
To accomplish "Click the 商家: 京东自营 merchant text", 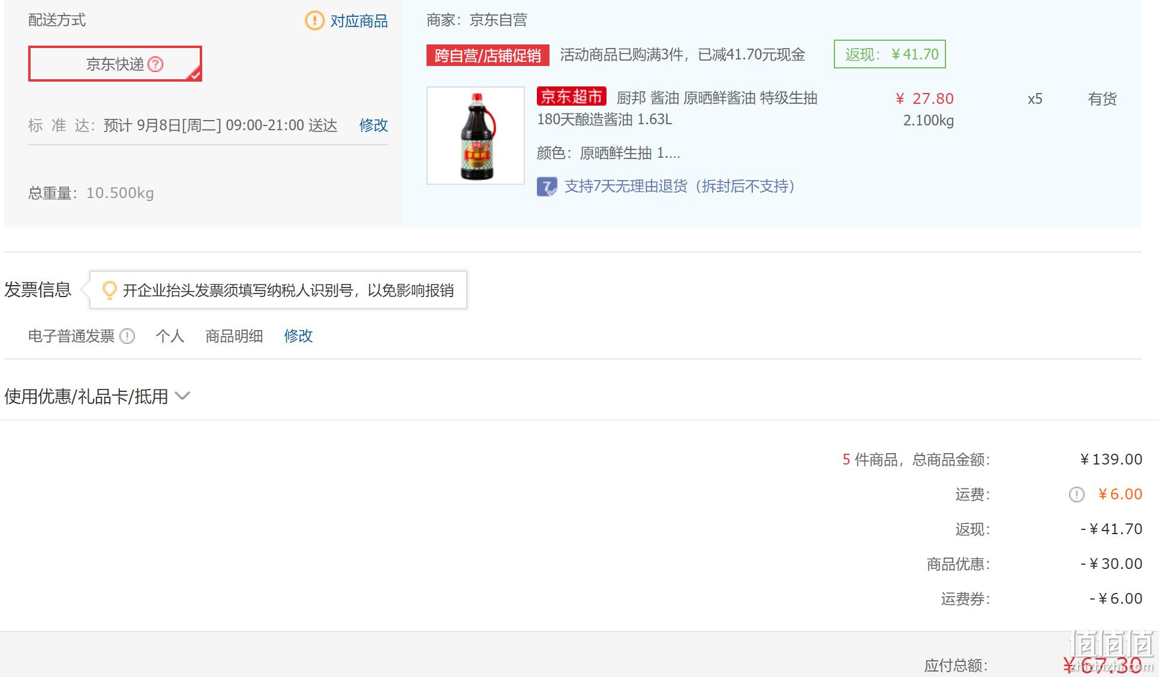I will click(x=477, y=20).
